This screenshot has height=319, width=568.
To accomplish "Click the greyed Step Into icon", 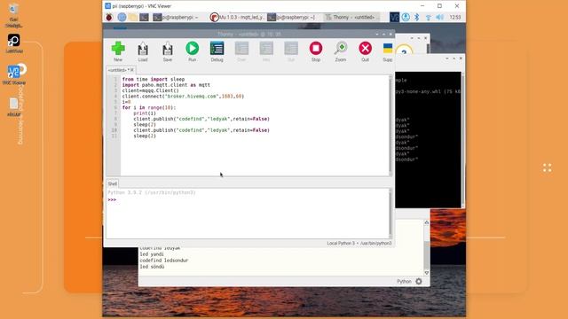I will click(266, 51).
